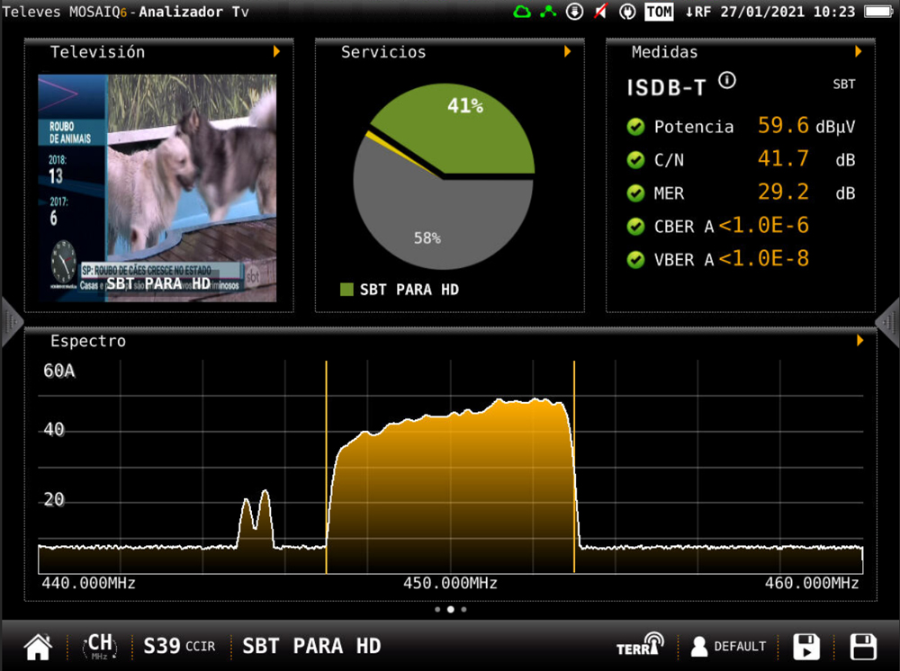Click the left yellow channel marker line

point(326,467)
